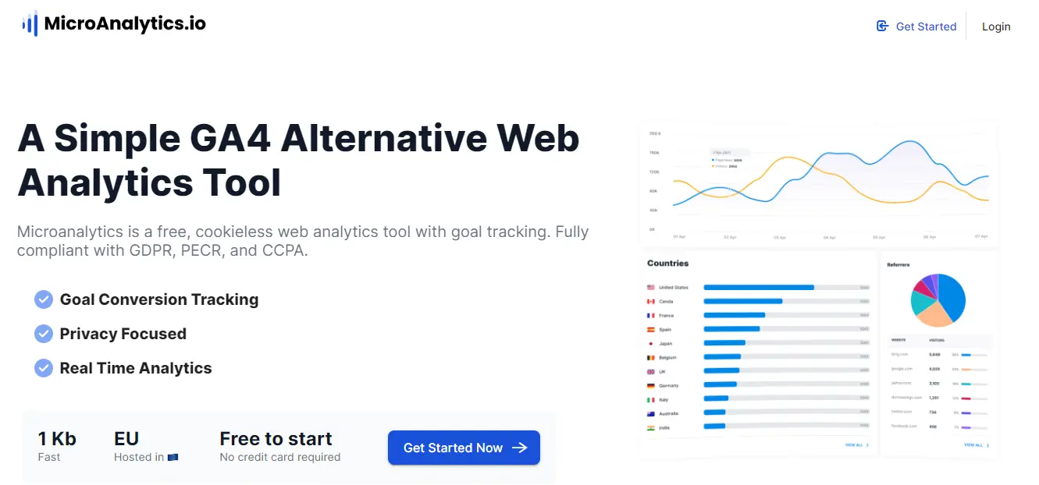Click the Germany flag in Countries list
The width and height of the screenshot is (1039, 485).
point(651,385)
